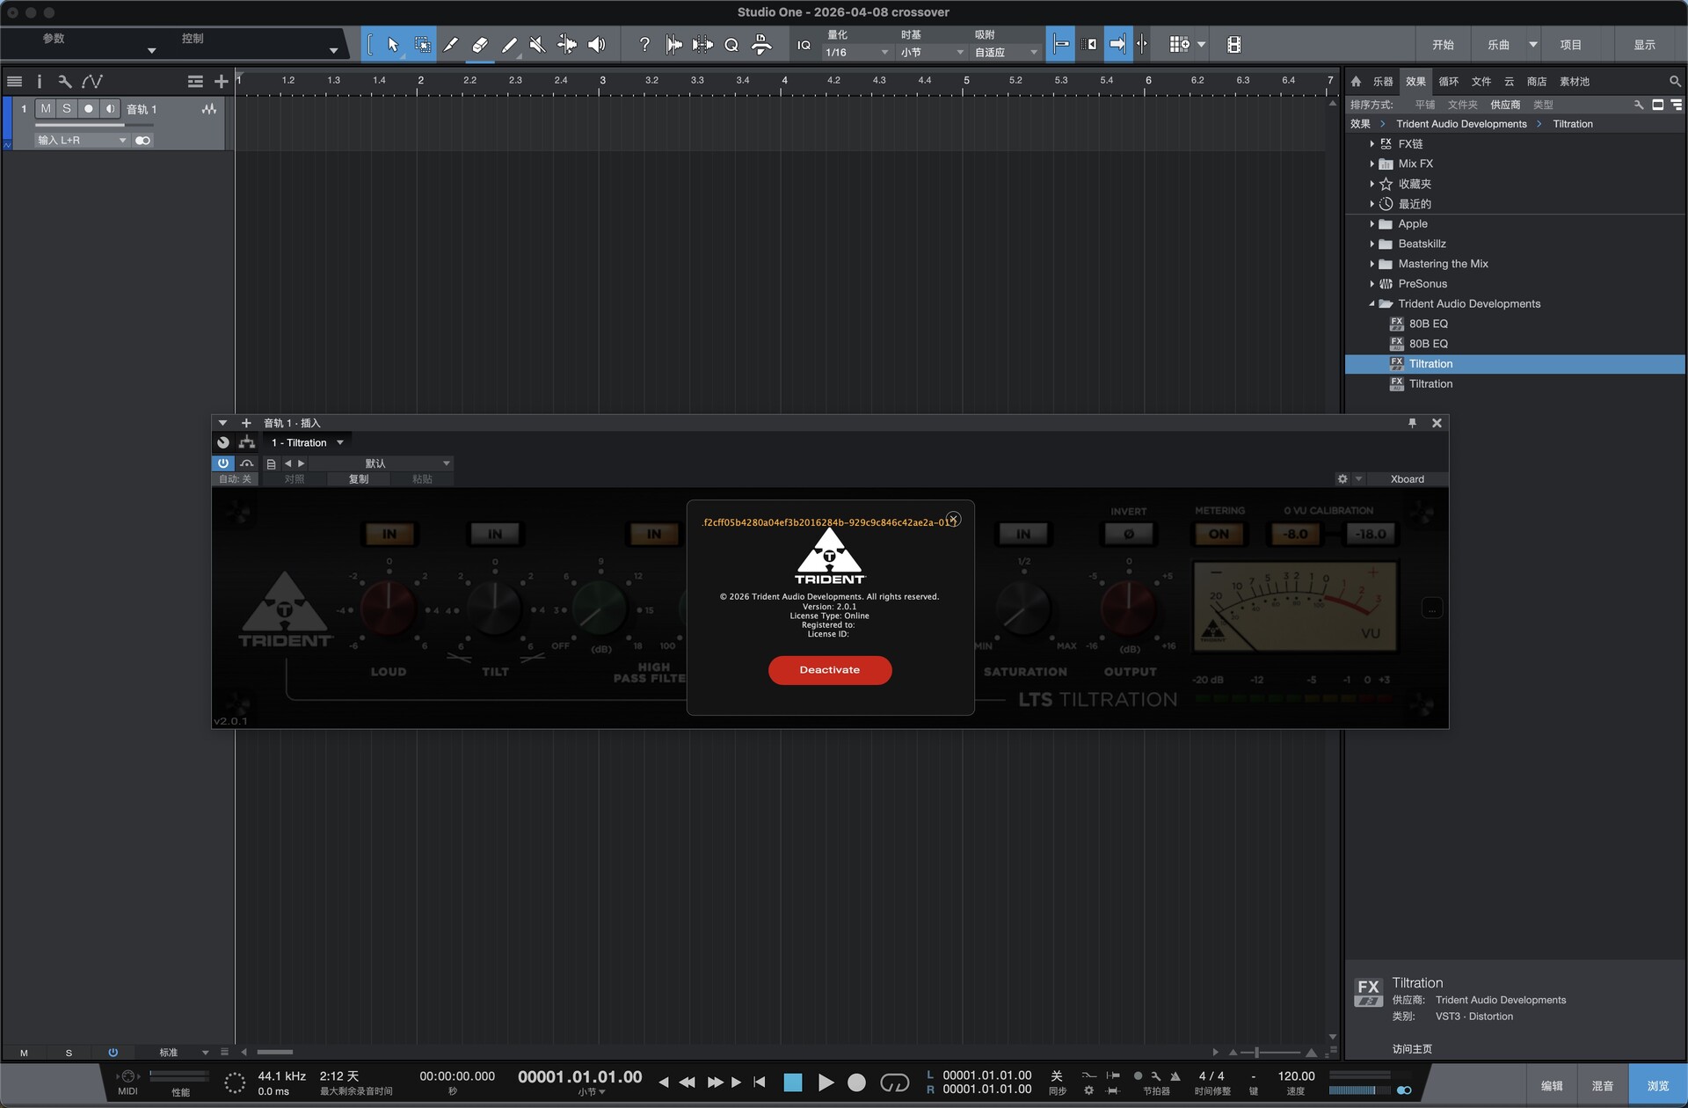Select the Mute tool icon
This screenshot has width=1688, height=1108.
pos(537,45)
